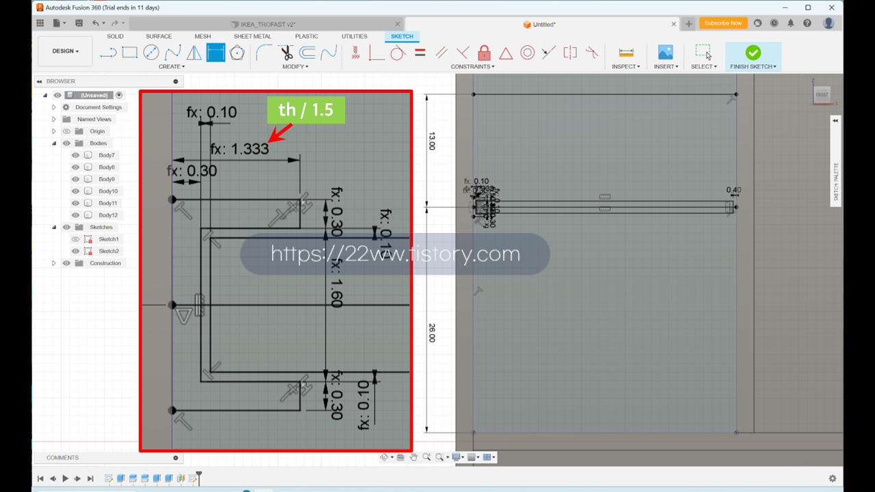Screen dimensions: 875x492
Task: Click the Insert image icon
Action: (x=665, y=53)
